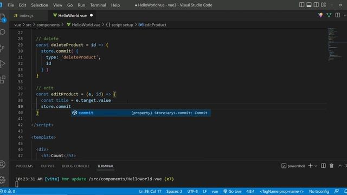Start the Go Live server
The image size is (347, 195).
coord(232,191)
